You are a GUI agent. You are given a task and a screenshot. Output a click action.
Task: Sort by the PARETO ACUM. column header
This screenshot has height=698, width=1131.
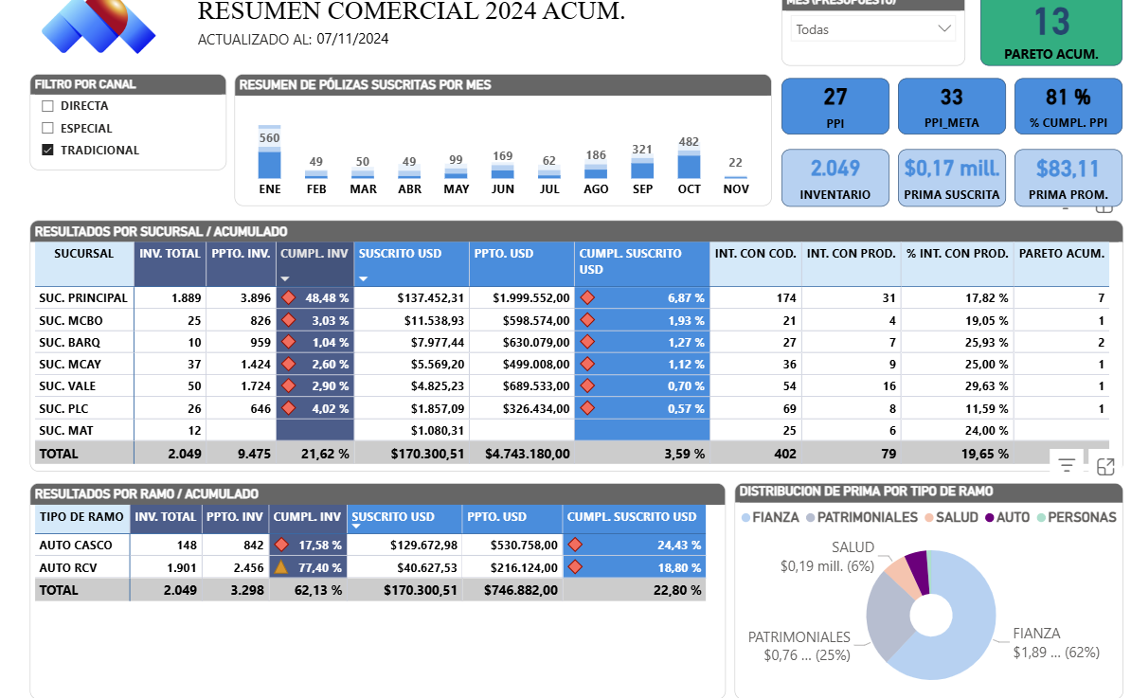tap(1061, 254)
